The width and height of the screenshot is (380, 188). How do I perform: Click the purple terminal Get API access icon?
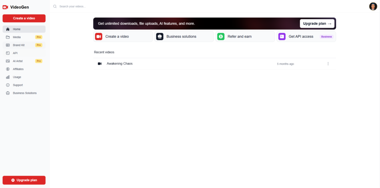[x=282, y=37]
